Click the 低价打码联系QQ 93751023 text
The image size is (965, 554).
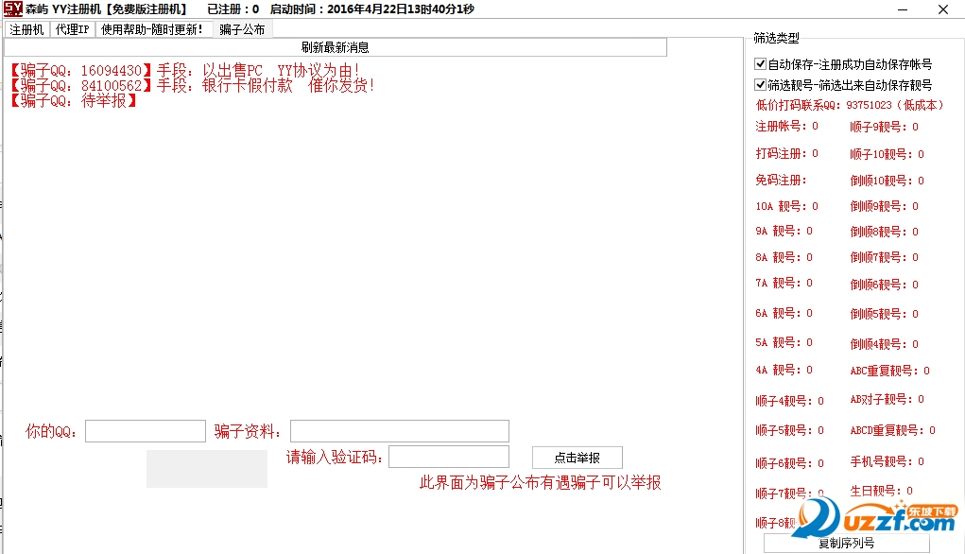tap(850, 105)
